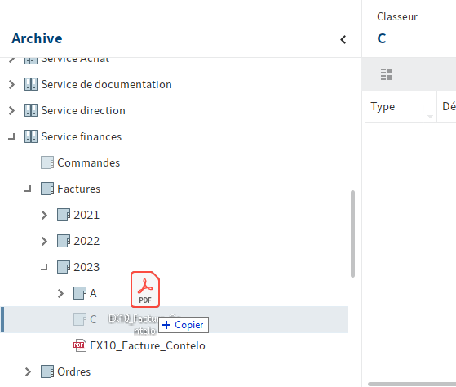The image size is (456, 387).
Task: Collapse the Archive panel with left chevron
Action: coord(343,39)
